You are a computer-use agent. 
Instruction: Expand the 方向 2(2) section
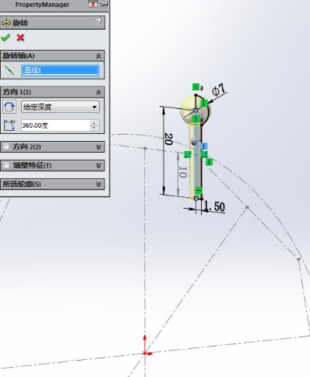[98, 147]
